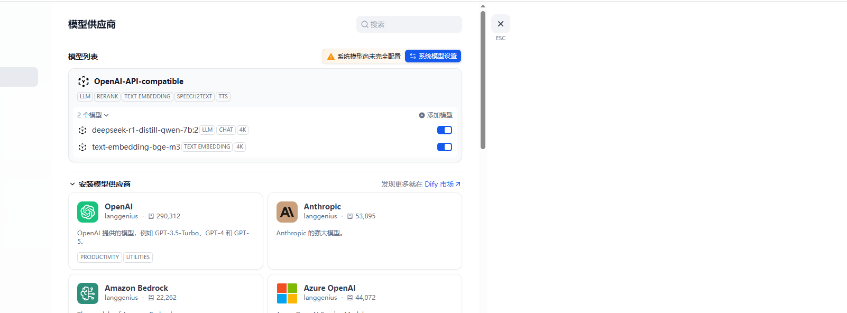The height and width of the screenshot is (313, 847).
Task: Click the UTILITIES tag on OpenAI card
Action: point(138,257)
